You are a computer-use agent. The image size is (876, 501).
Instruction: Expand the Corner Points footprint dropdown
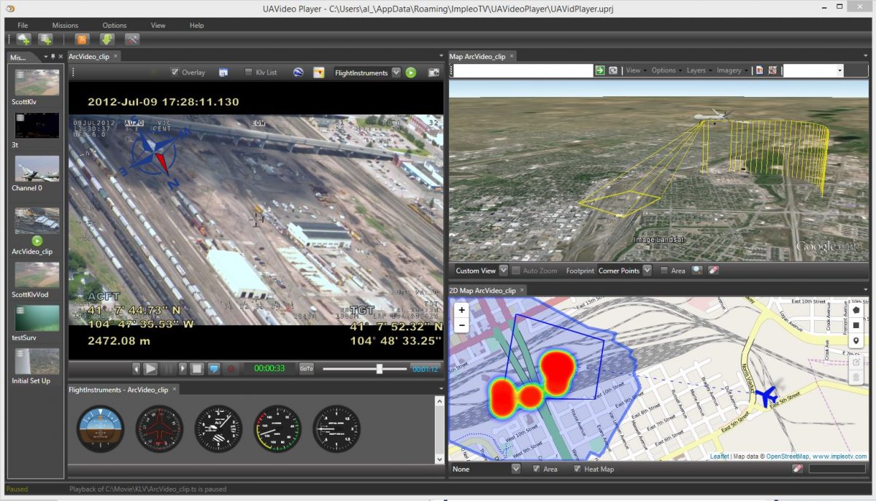point(646,271)
